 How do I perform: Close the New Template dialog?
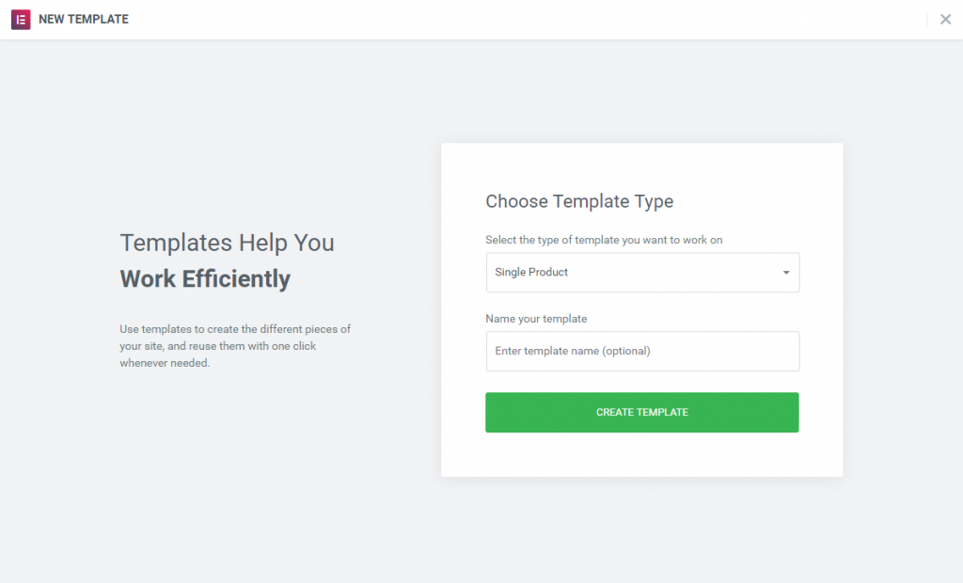[945, 19]
